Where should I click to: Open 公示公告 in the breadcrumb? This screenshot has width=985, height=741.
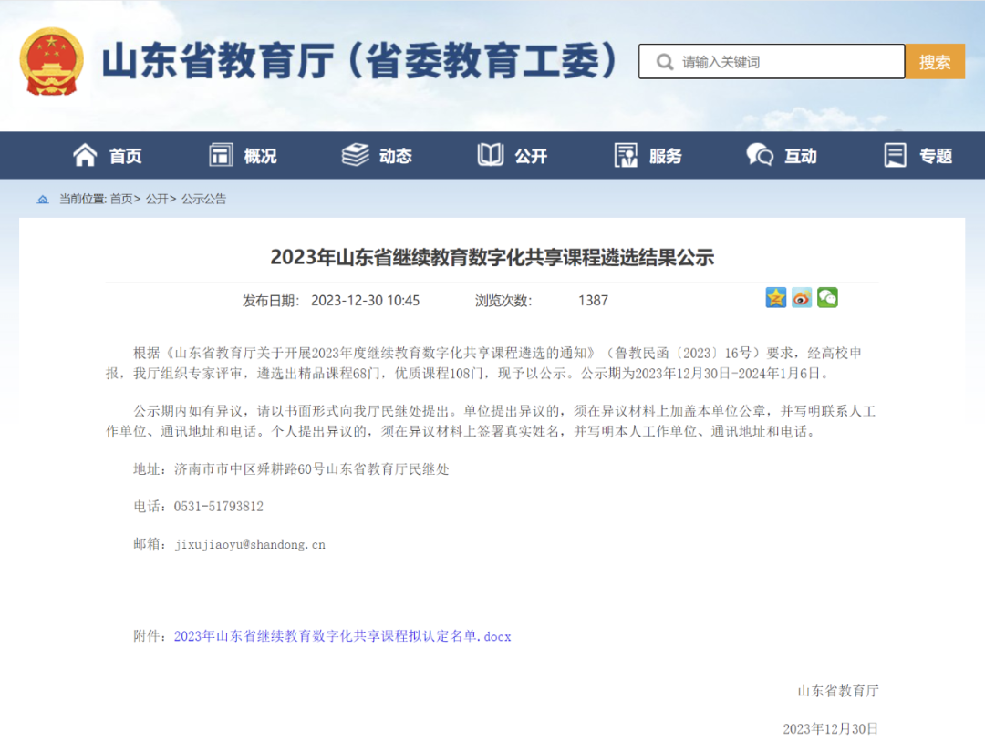203,199
